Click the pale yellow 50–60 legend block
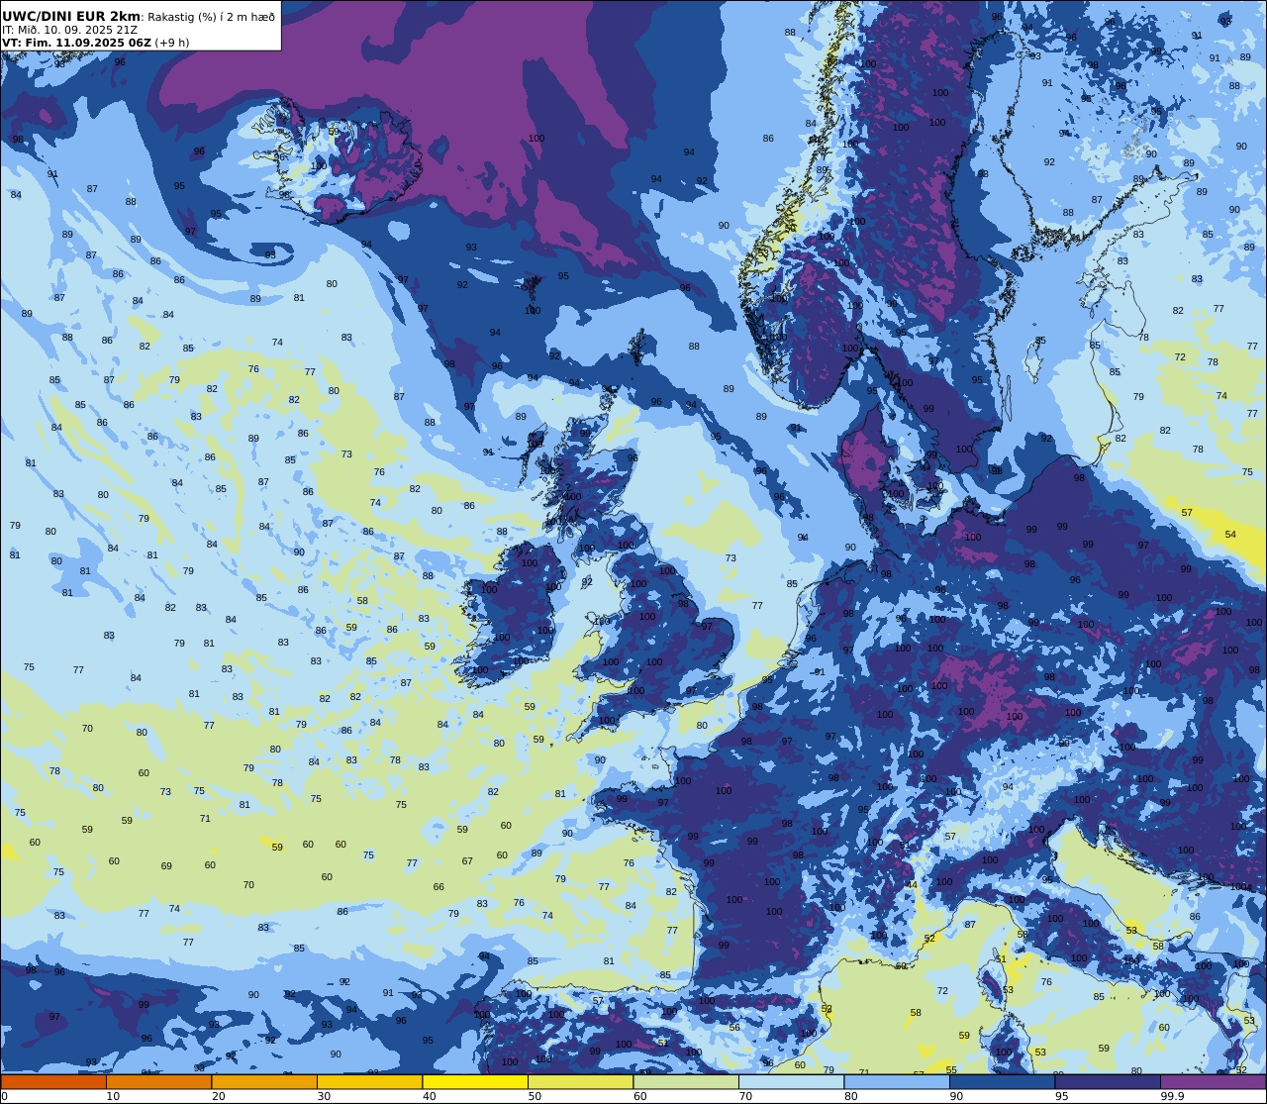The height and width of the screenshot is (1104, 1267). tap(580, 1081)
